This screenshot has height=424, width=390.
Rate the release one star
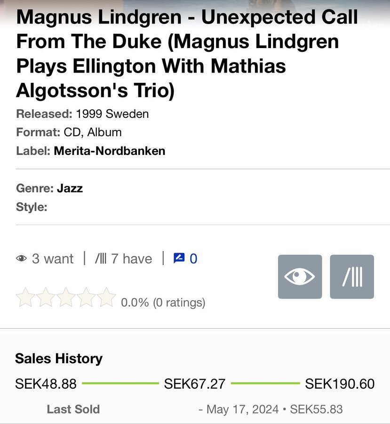coord(26,297)
